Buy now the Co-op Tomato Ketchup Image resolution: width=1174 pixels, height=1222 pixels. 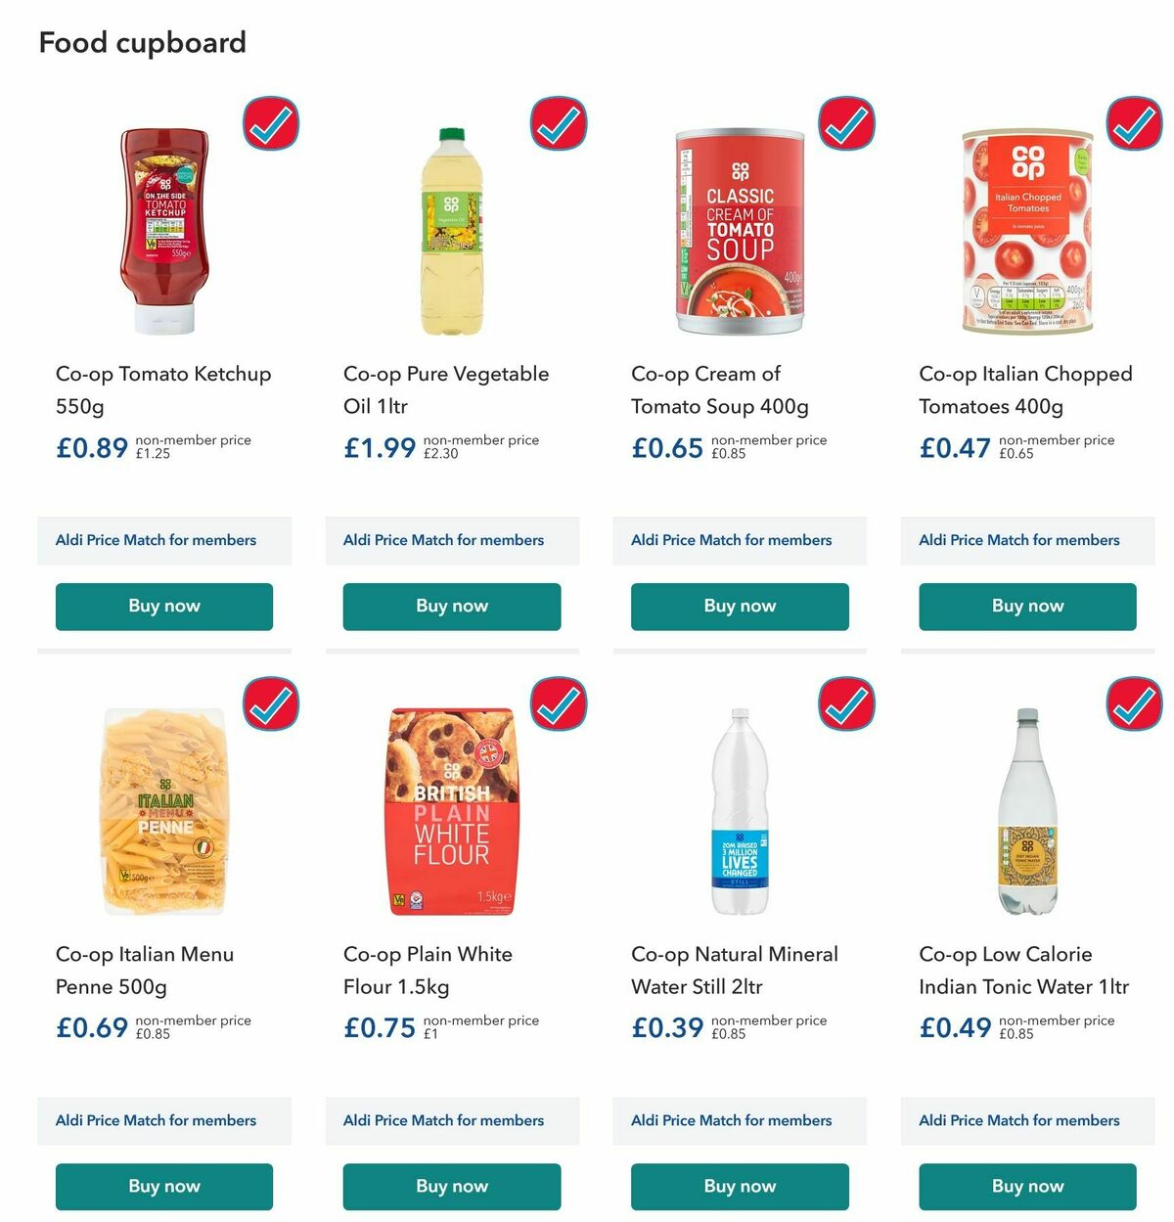point(163,607)
